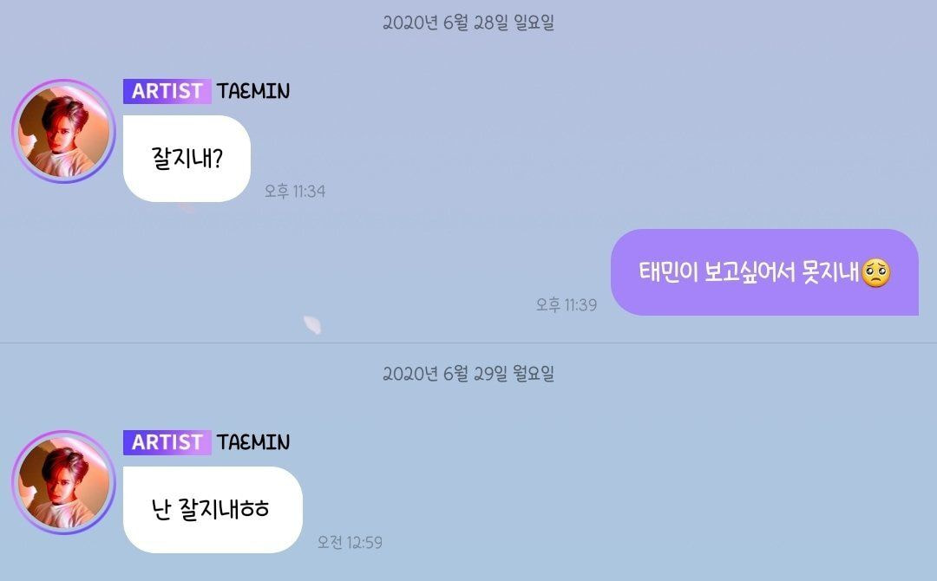Screen dimensions: 937x581
Task: Tap the '난 잘지내ㅎㅎ' message bubble
Action: (213, 509)
